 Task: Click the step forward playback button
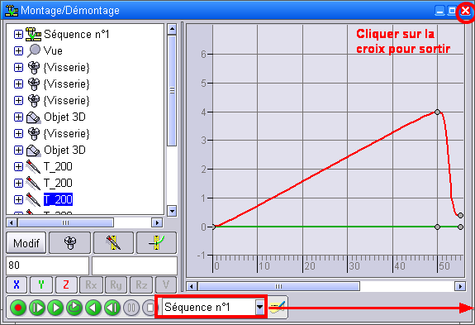click(37, 308)
